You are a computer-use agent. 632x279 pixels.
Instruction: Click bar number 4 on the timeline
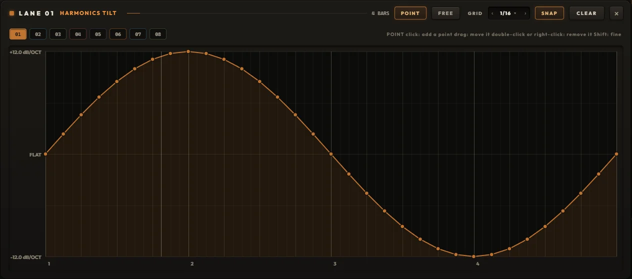(477, 263)
